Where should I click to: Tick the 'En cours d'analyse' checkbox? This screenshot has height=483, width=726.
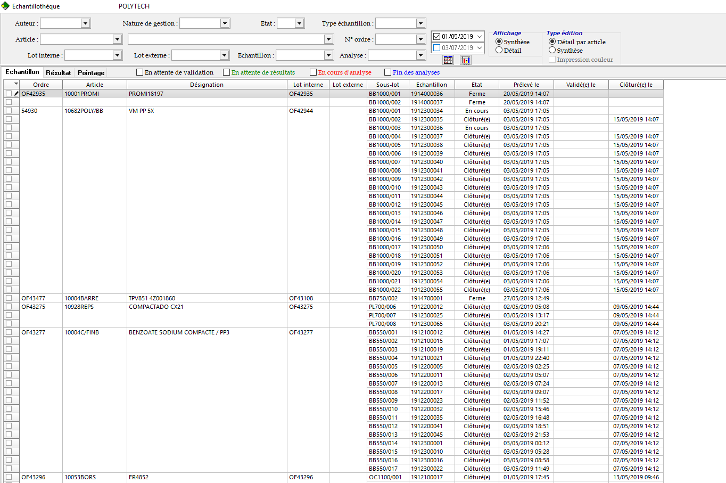[313, 72]
